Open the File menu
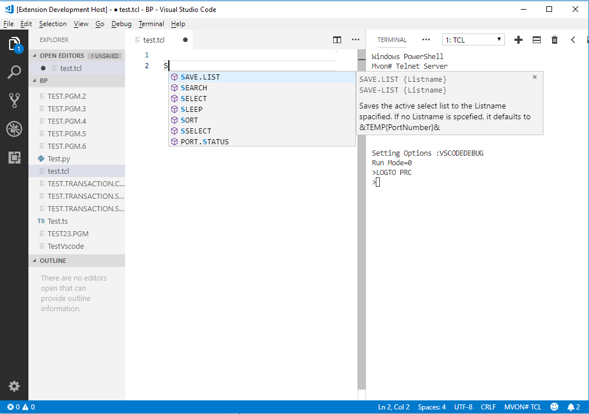 pyautogui.click(x=9, y=24)
